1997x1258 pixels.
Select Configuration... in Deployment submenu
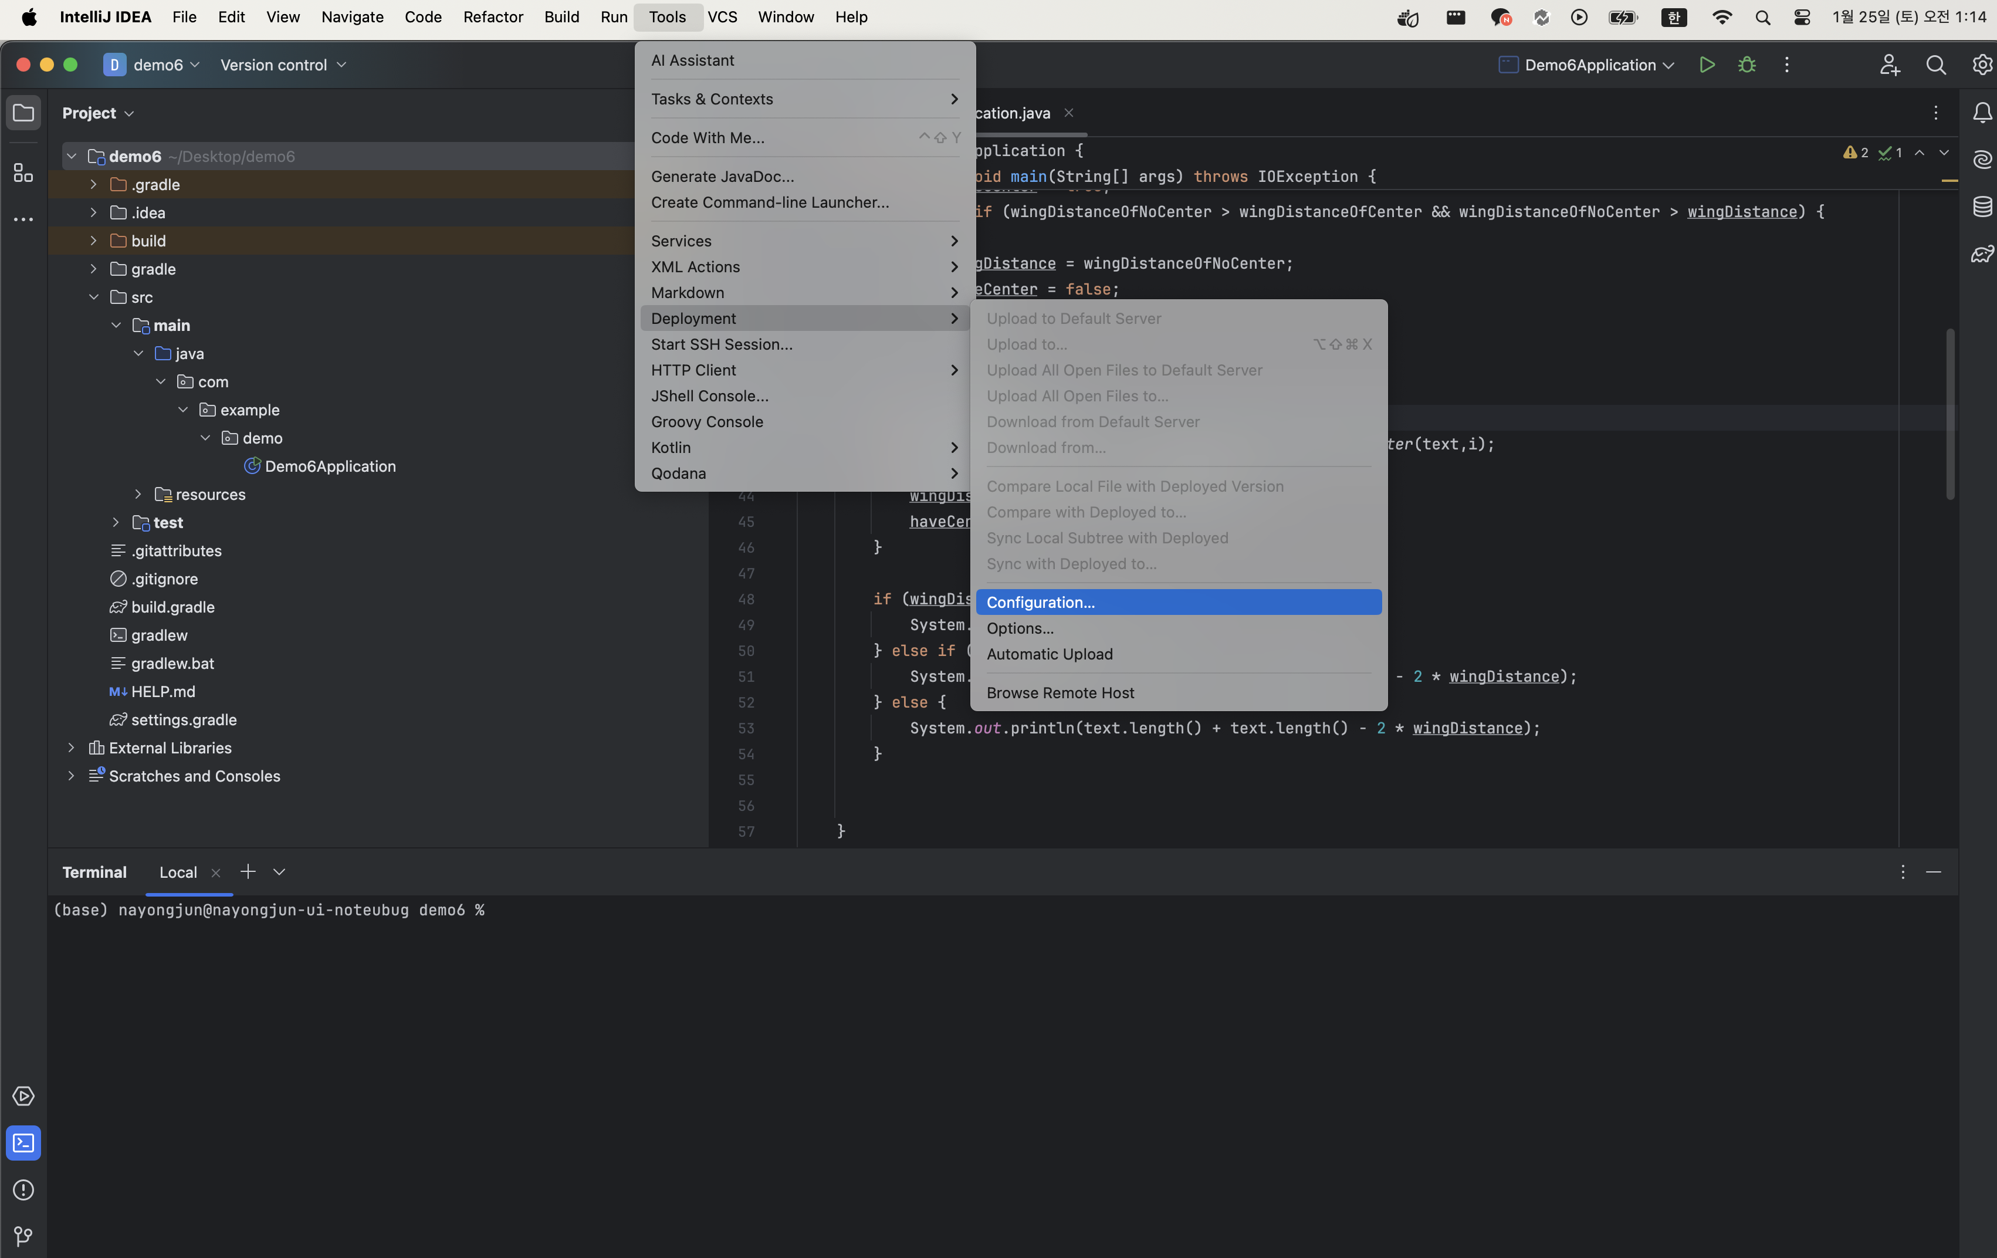pyautogui.click(x=1040, y=602)
